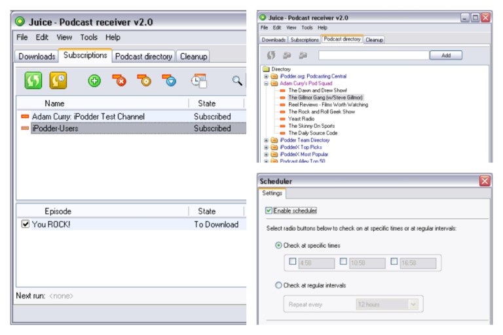Select Check at regular intervals radio button

278,285
